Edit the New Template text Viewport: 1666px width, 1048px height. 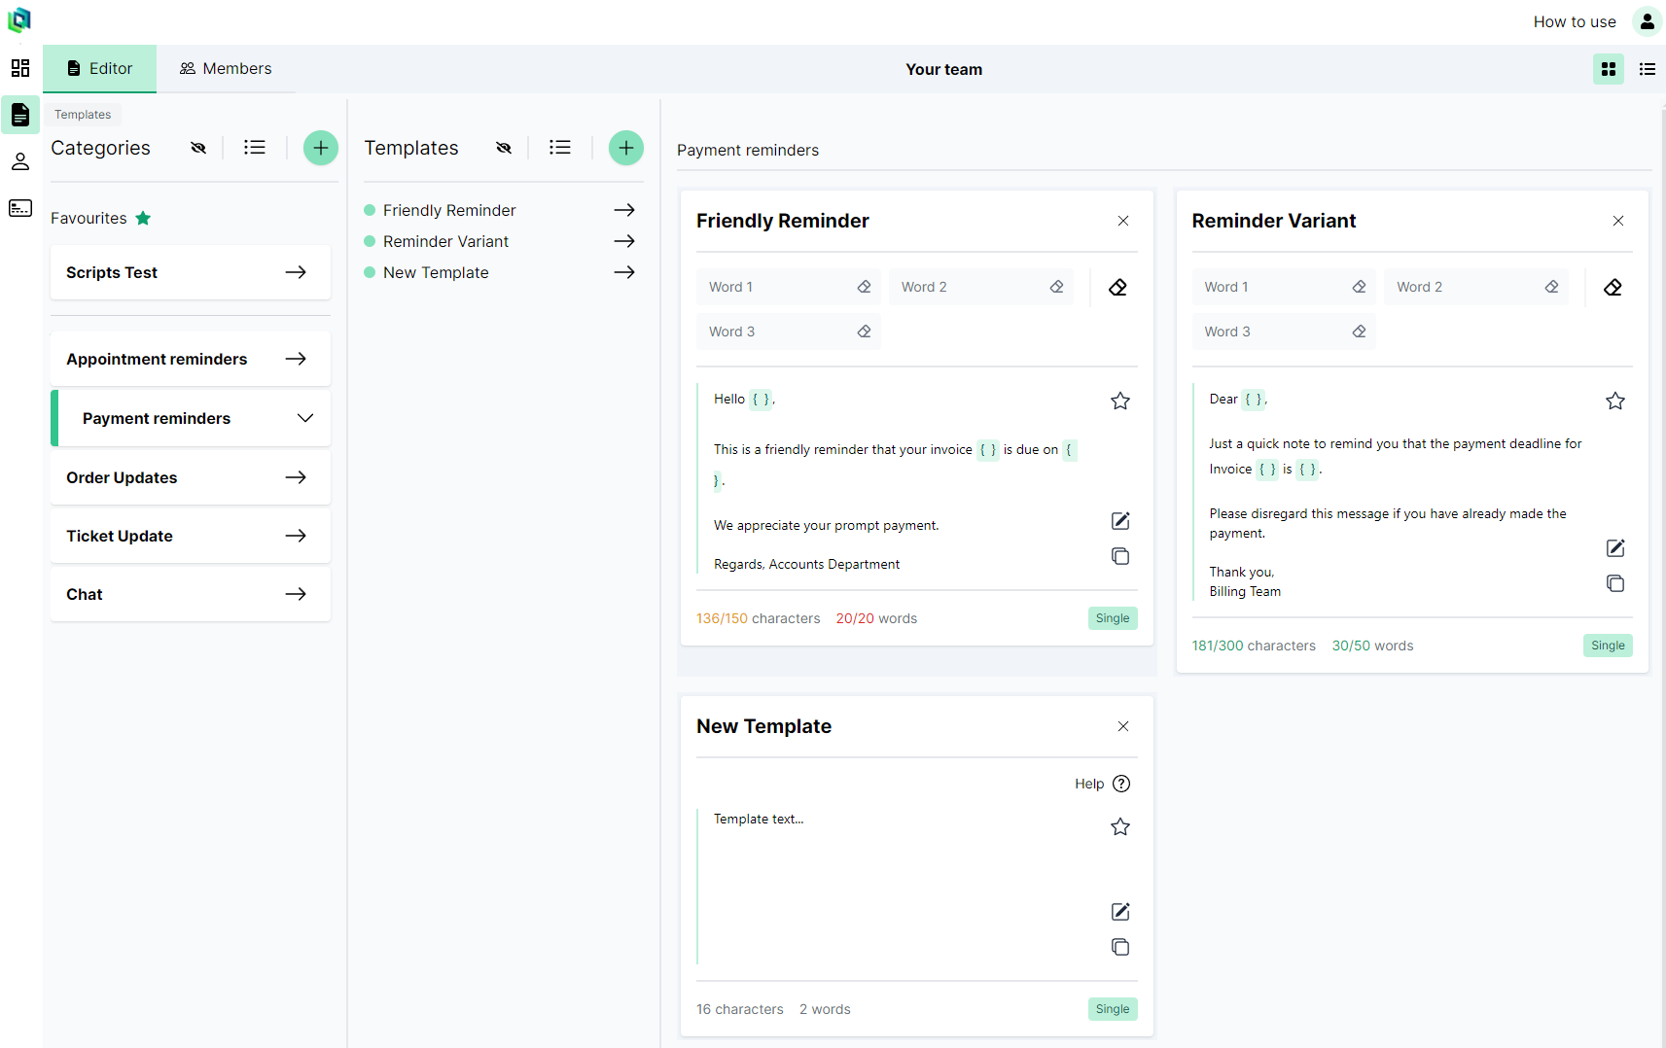pyautogui.click(x=1120, y=912)
